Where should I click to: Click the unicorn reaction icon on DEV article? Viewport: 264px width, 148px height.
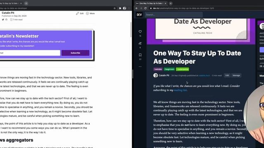(140, 43)
